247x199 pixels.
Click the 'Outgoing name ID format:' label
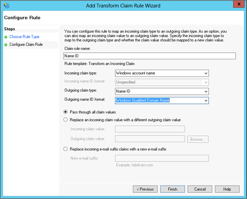(x=85, y=99)
